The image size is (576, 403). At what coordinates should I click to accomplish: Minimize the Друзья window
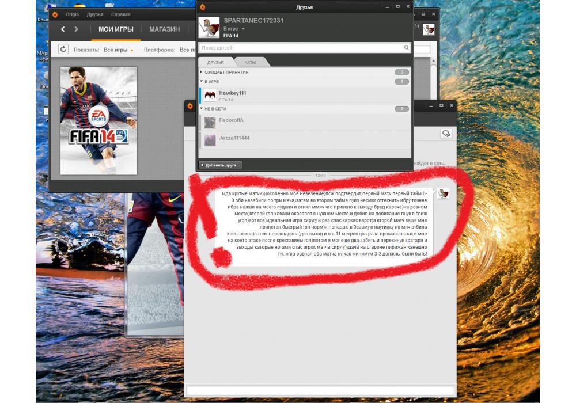tap(387, 6)
